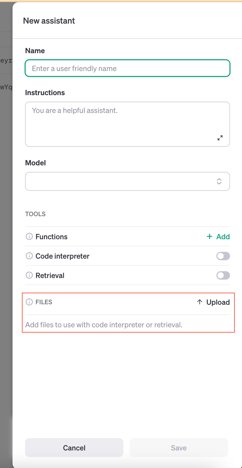Focus the Name input field
Image resolution: width=242 pixels, height=468 pixels.
pos(128,68)
